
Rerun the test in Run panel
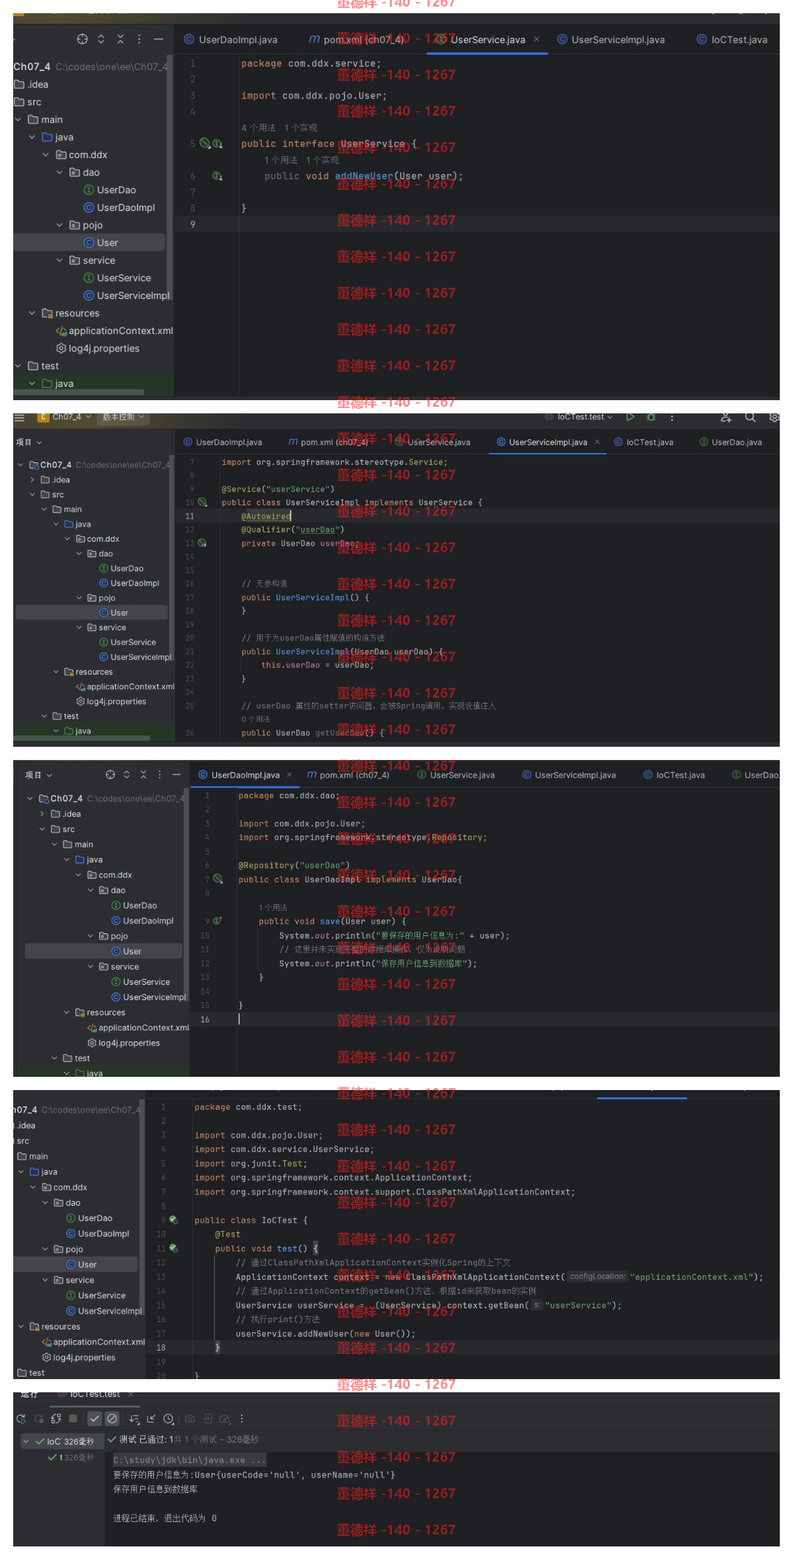tap(21, 1419)
